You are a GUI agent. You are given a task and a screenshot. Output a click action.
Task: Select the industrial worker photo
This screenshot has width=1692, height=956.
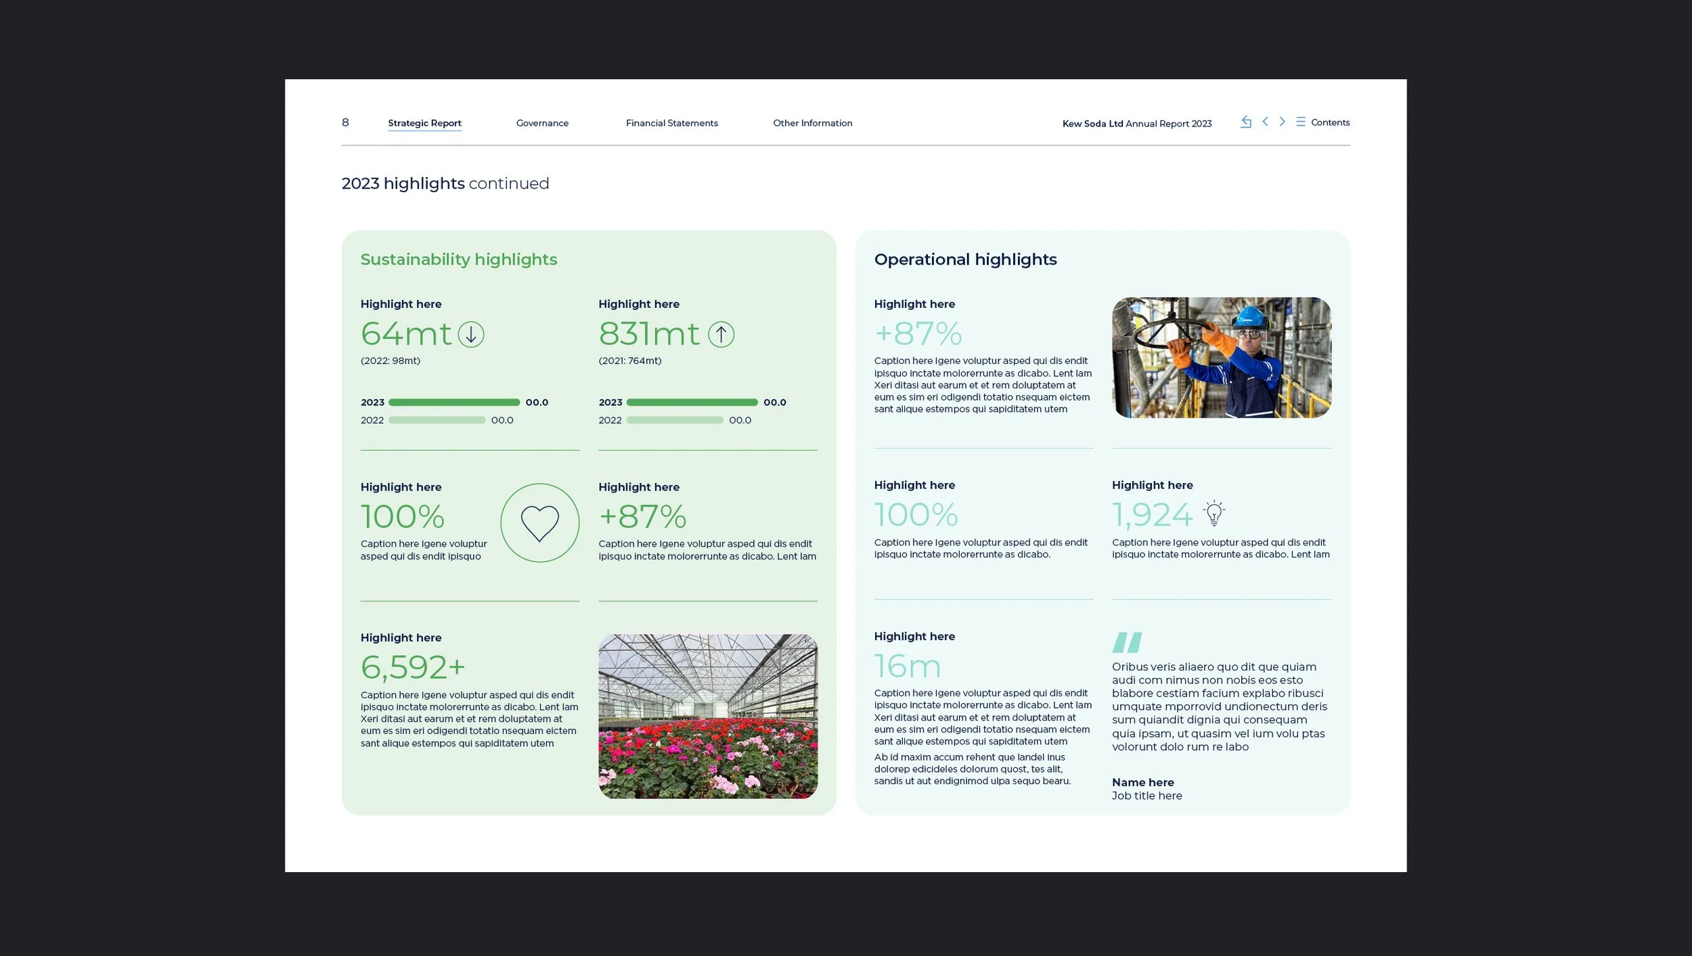pos(1221,357)
